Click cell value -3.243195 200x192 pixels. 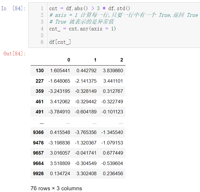(59, 91)
